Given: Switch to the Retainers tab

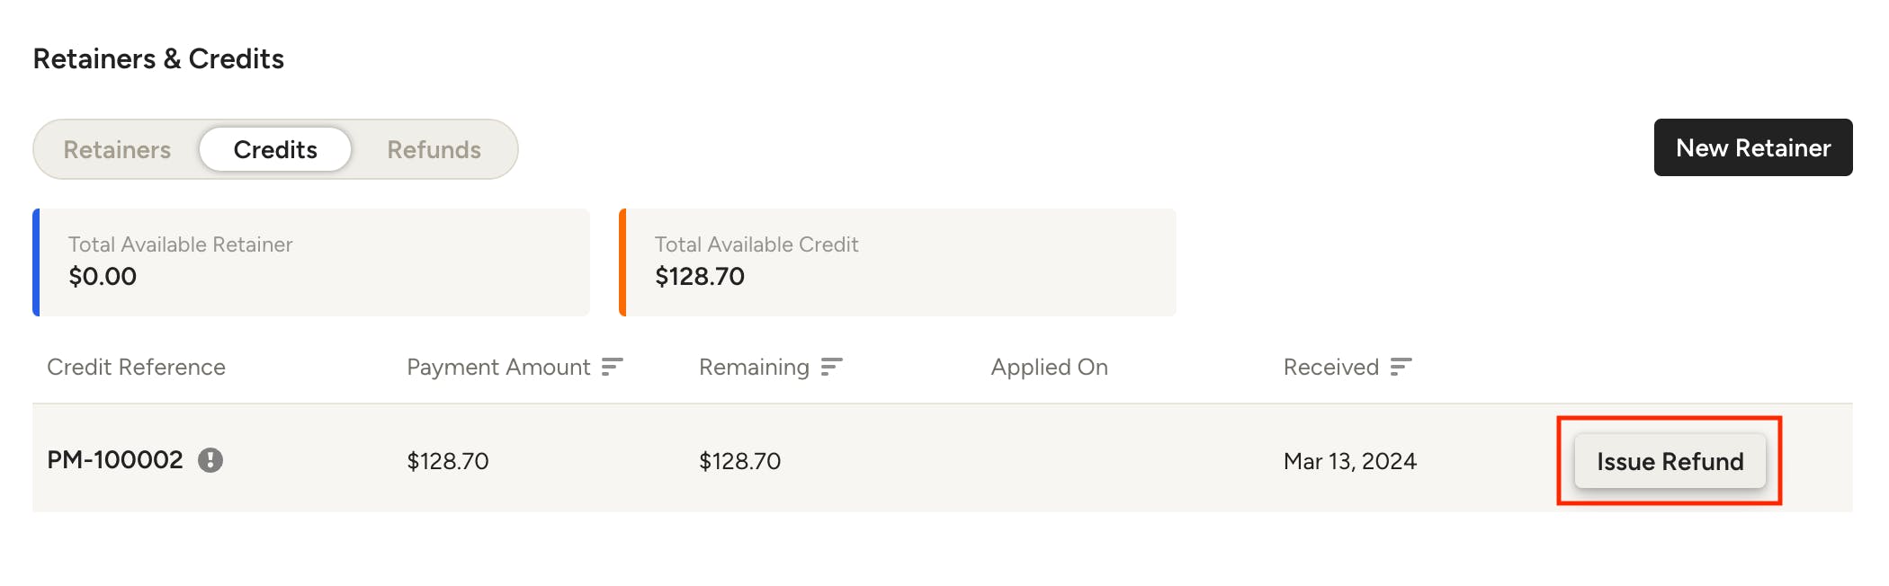Looking at the screenshot, I should (117, 149).
